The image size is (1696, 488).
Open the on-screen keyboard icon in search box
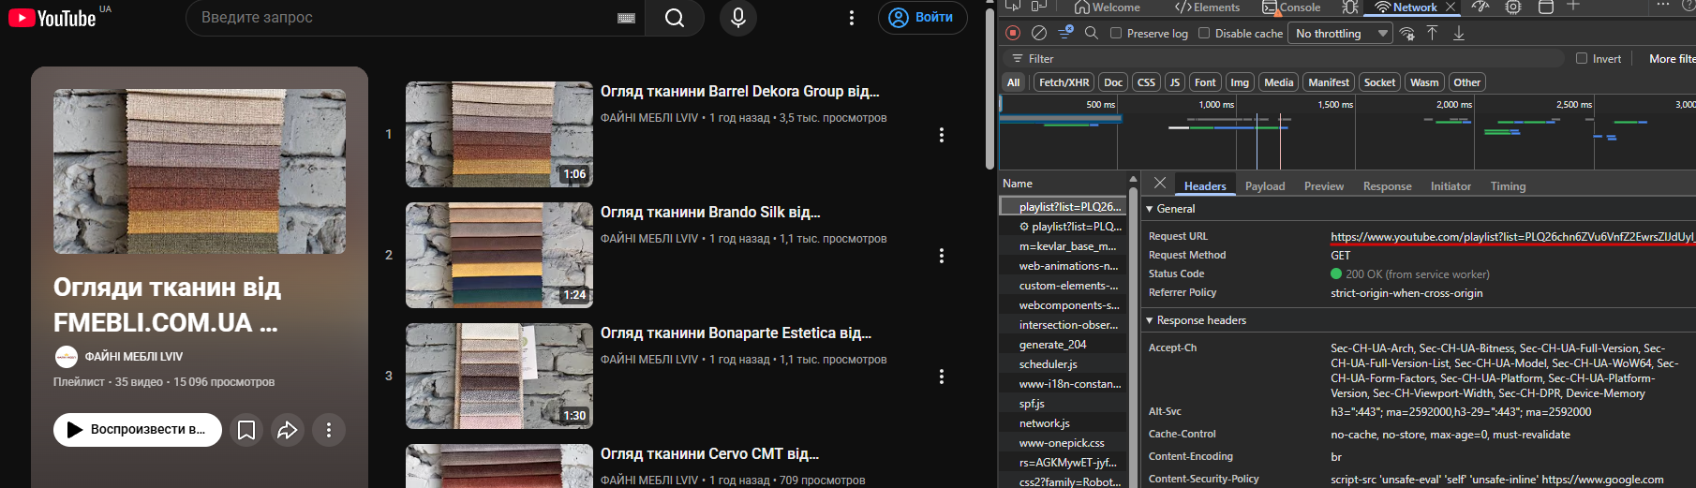pos(627,18)
